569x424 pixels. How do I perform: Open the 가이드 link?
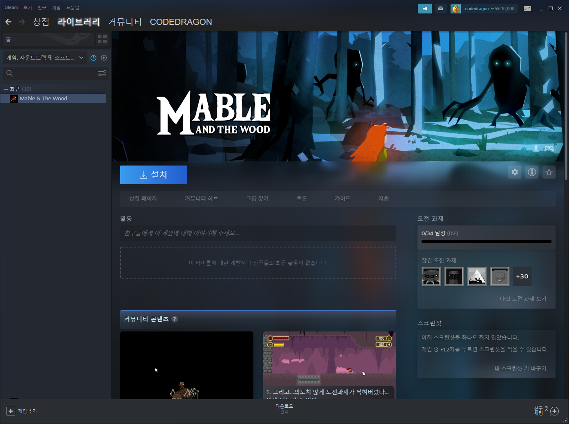point(343,199)
